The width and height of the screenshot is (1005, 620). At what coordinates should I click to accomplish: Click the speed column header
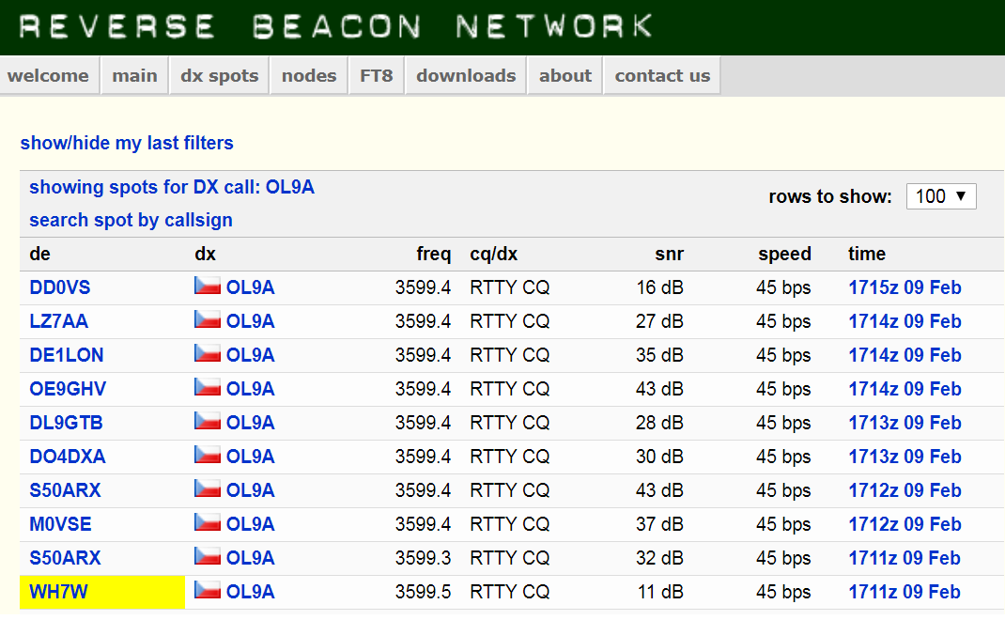[x=784, y=254]
